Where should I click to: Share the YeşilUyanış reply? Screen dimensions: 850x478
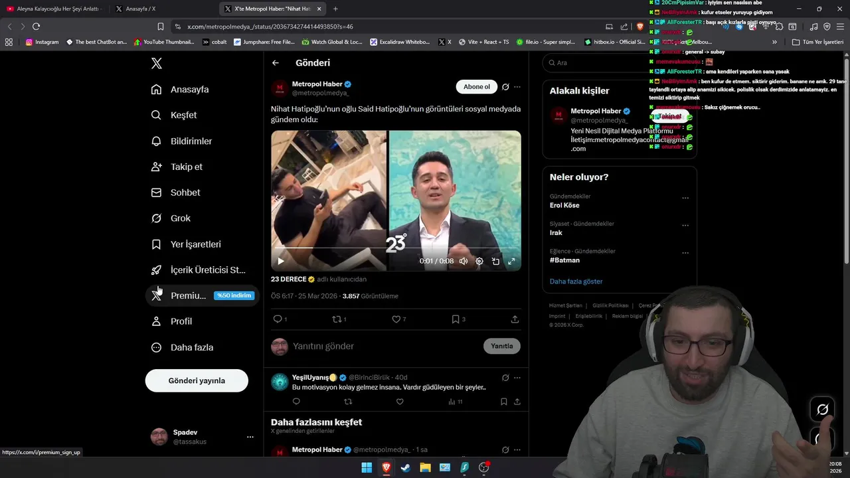(x=517, y=402)
